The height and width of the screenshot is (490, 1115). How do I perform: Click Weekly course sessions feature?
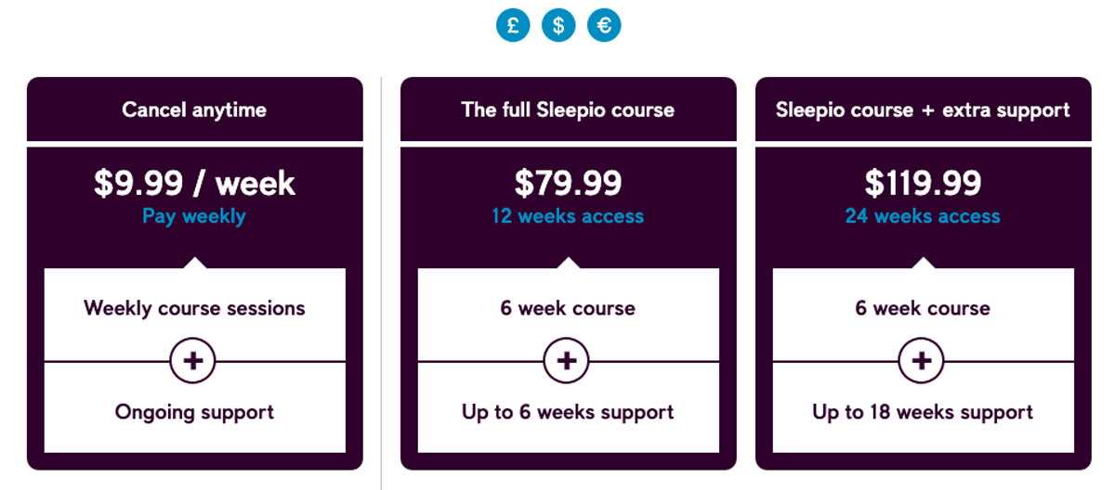click(194, 308)
